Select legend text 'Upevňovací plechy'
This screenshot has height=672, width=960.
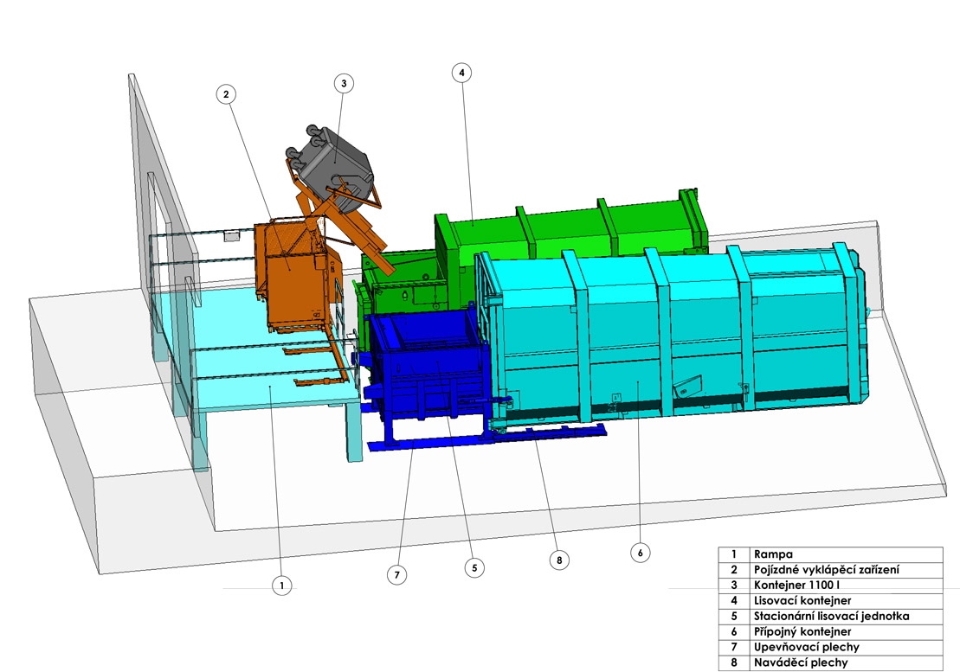click(806, 647)
